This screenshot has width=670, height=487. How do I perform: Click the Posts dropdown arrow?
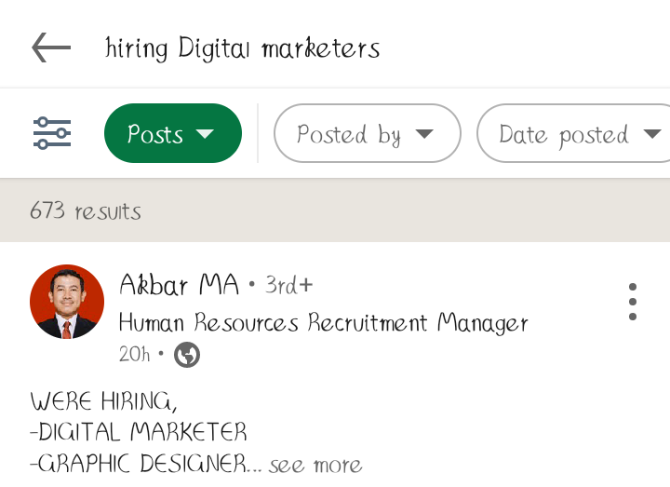click(205, 134)
